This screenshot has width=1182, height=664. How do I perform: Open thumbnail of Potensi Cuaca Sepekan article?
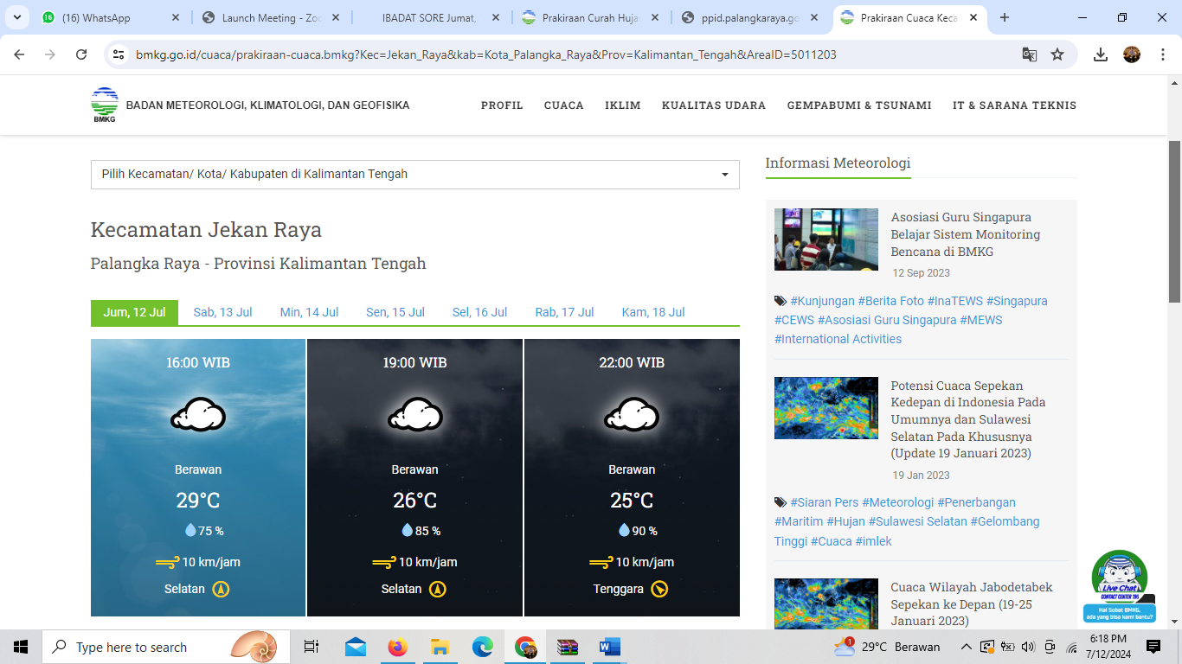[826, 408]
